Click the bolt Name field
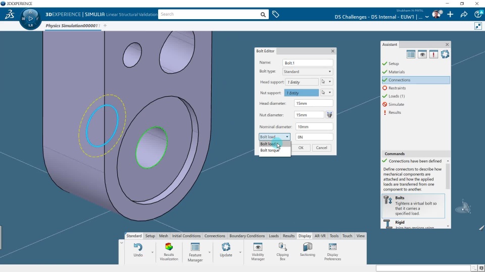This screenshot has width=485, height=272. coord(308,63)
